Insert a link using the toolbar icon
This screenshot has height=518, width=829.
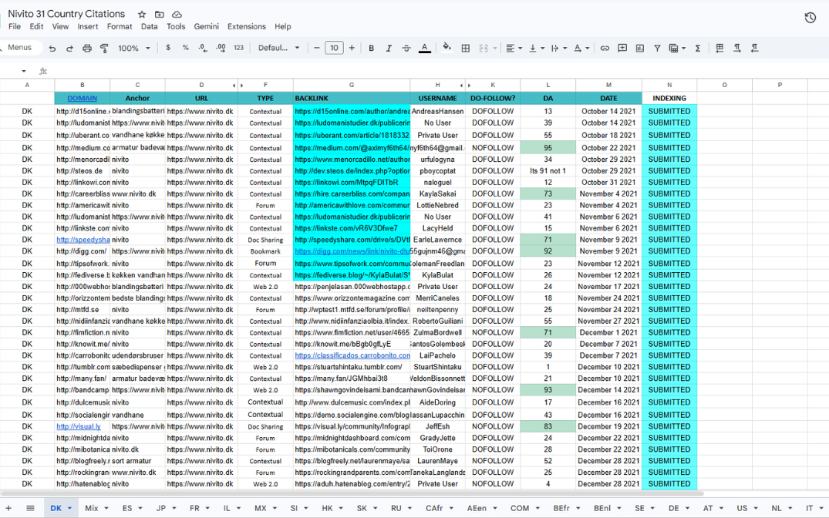[x=605, y=48]
